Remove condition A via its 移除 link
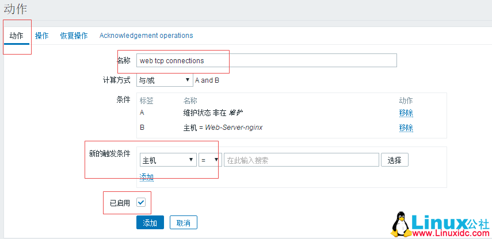 tap(406, 113)
